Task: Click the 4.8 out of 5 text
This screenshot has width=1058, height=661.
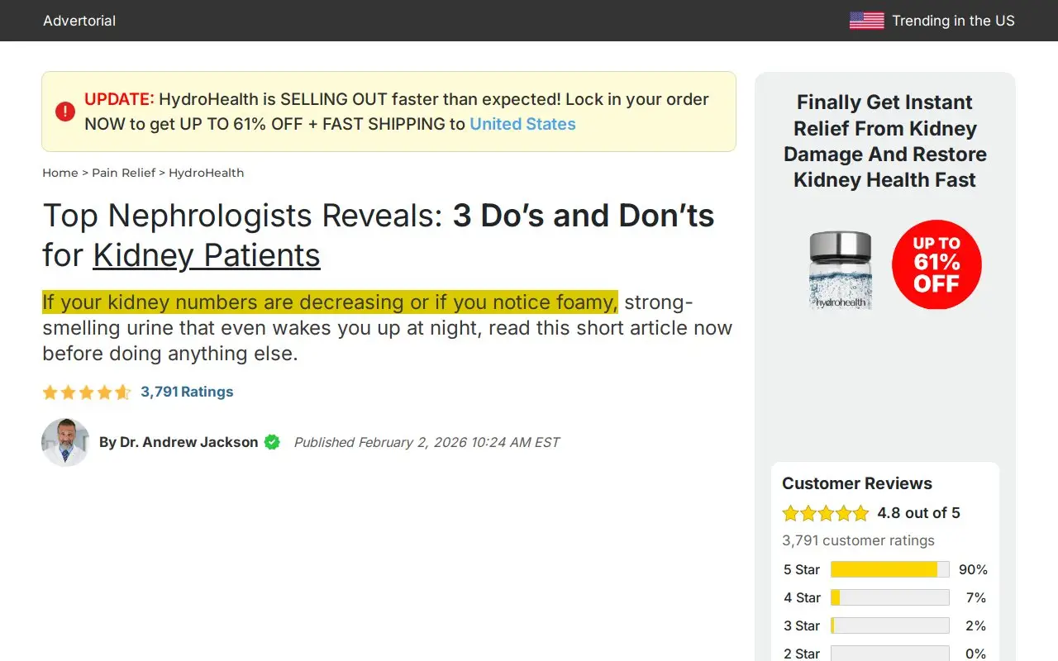Action: 918,513
